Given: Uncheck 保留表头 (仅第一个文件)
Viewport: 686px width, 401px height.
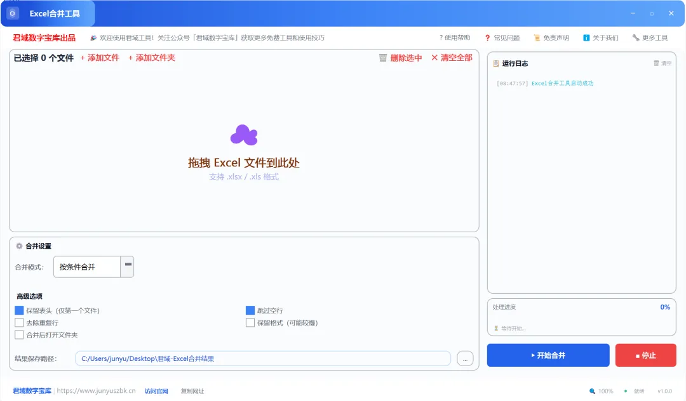Looking at the screenshot, I should [19, 310].
